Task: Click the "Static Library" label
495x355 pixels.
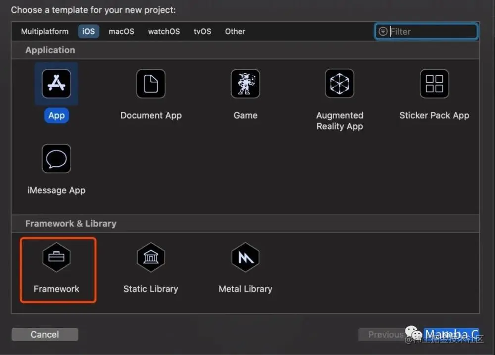Action: pyautogui.click(x=151, y=289)
